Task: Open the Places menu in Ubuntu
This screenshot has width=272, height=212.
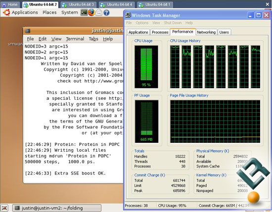Action: click(x=49, y=12)
